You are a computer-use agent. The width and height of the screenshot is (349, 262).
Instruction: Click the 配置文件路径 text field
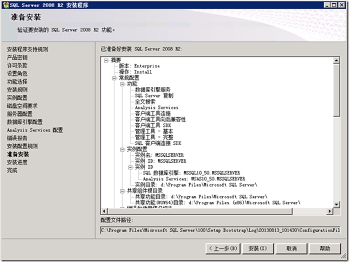(x=220, y=230)
